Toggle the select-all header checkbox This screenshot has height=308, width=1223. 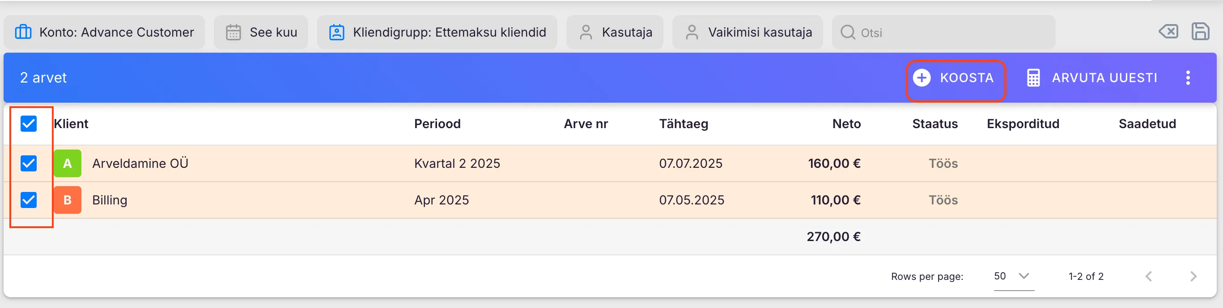point(29,124)
